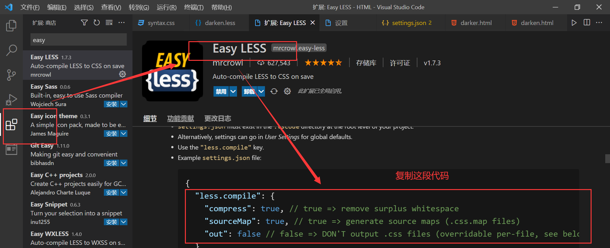This screenshot has height=248, width=610.
Task: Open extensions view more actions menu
Action: (x=121, y=22)
